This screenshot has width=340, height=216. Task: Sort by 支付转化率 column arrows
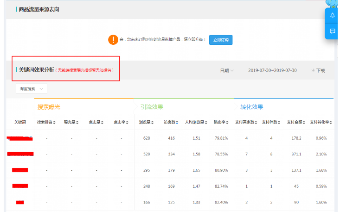[331, 123]
